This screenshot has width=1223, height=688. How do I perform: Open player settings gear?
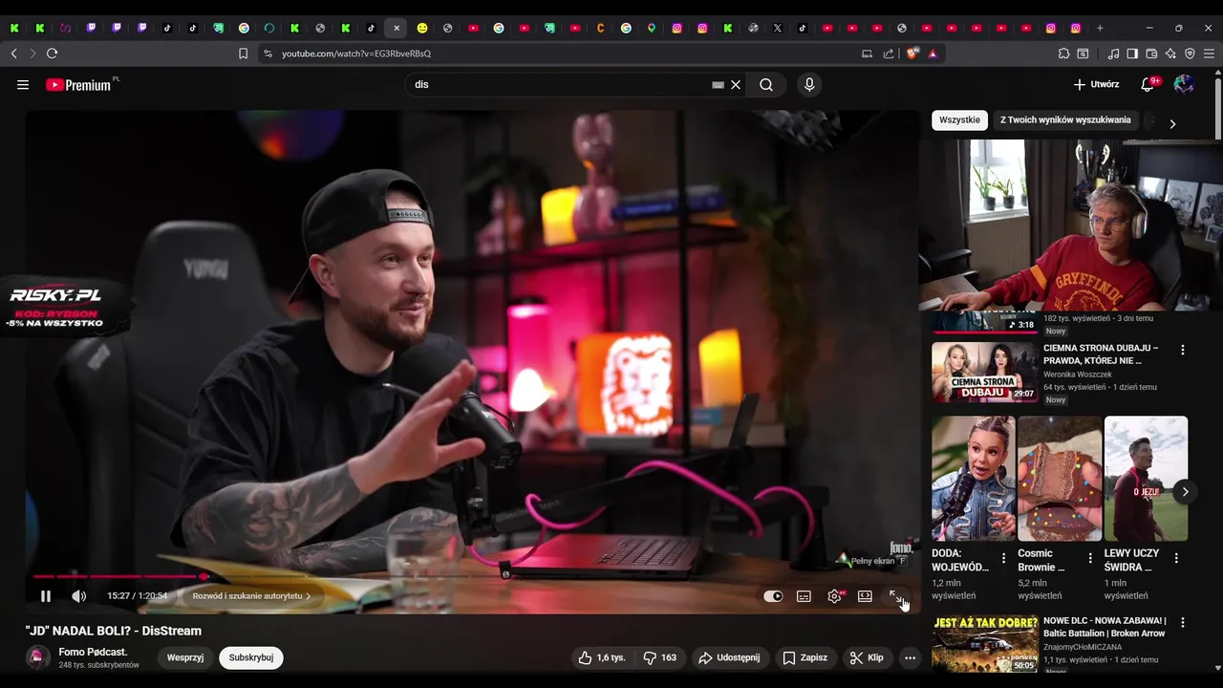click(x=834, y=596)
